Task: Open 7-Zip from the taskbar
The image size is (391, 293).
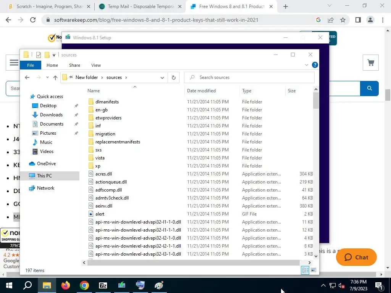Action: pos(103,285)
